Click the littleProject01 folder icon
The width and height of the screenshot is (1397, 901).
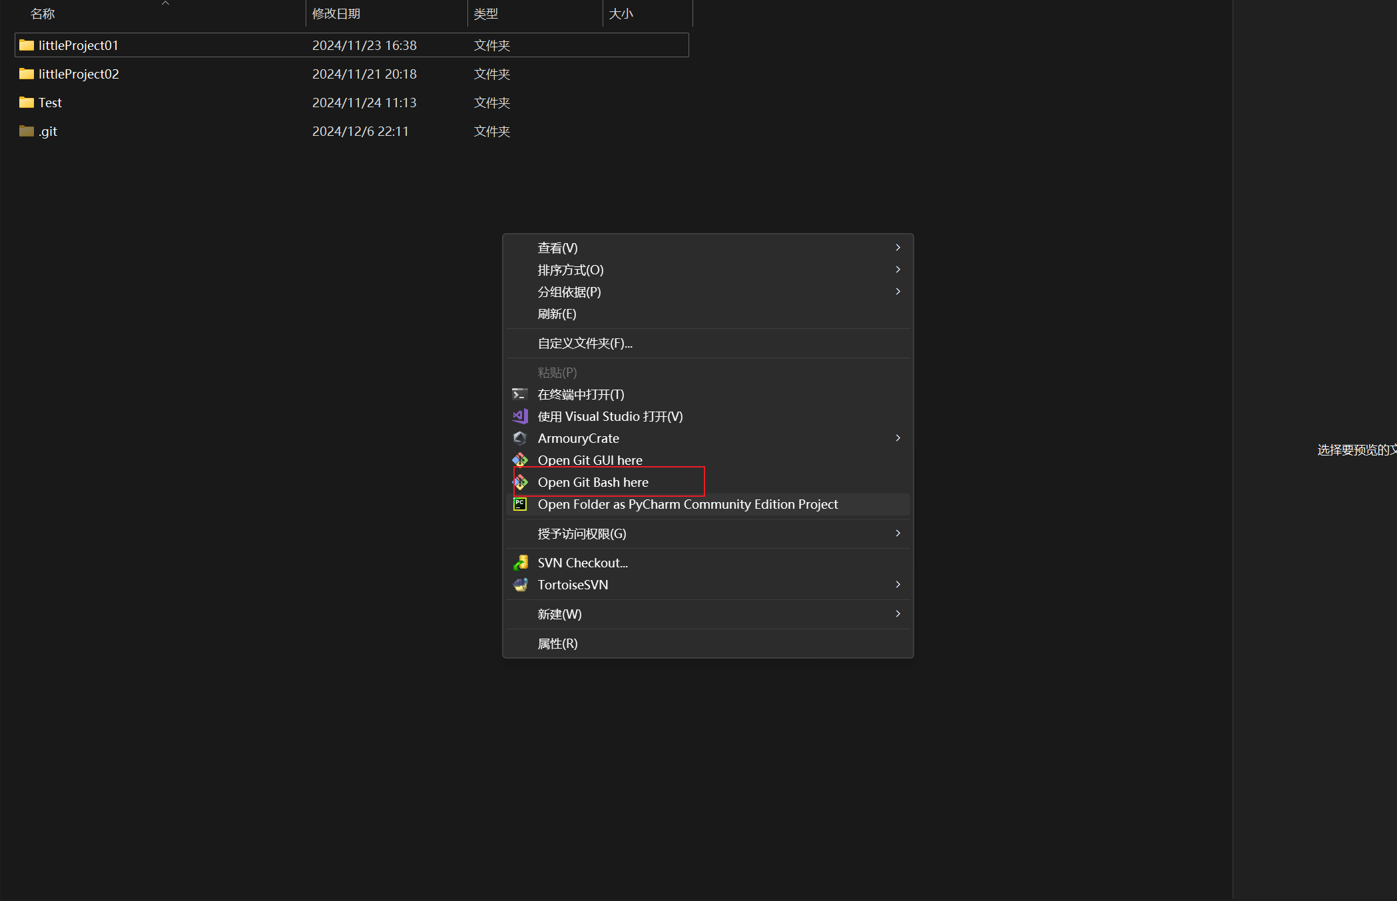27,45
